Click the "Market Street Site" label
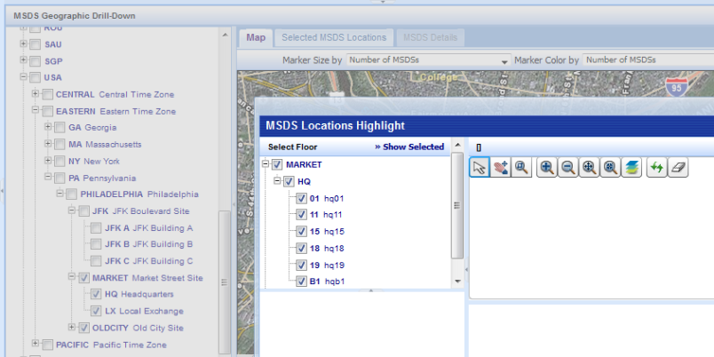The height and width of the screenshot is (357, 714). pyautogui.click(x=168, y=278)
